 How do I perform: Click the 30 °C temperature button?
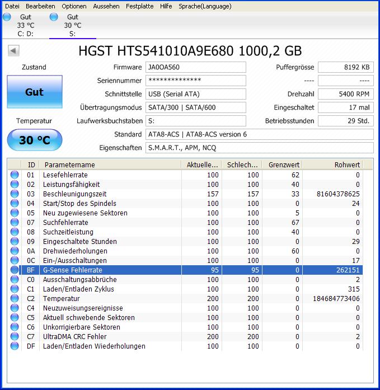click(35, 140)
